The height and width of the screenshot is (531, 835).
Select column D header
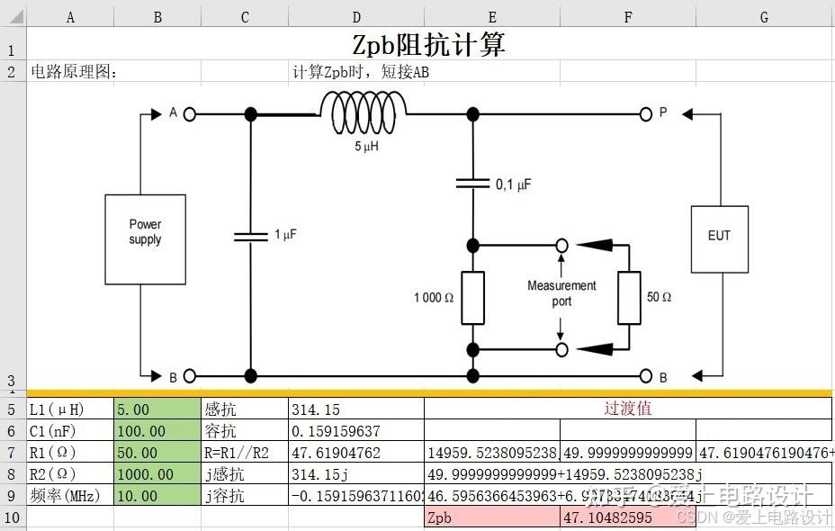pyautogui.click(x=356, y=16)
